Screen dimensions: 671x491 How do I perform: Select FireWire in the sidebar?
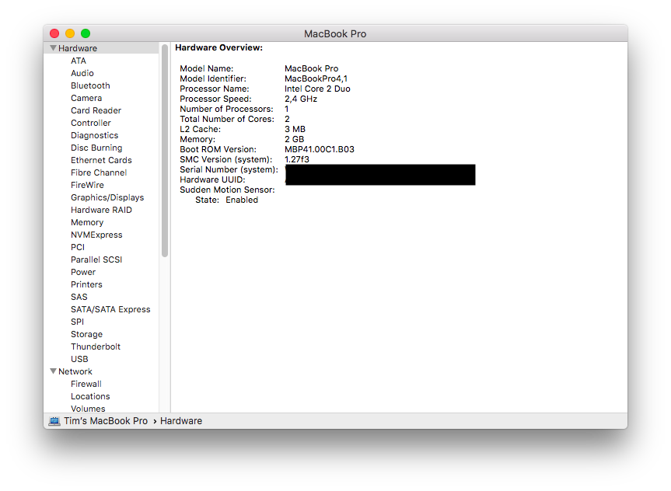coord(87,185)
